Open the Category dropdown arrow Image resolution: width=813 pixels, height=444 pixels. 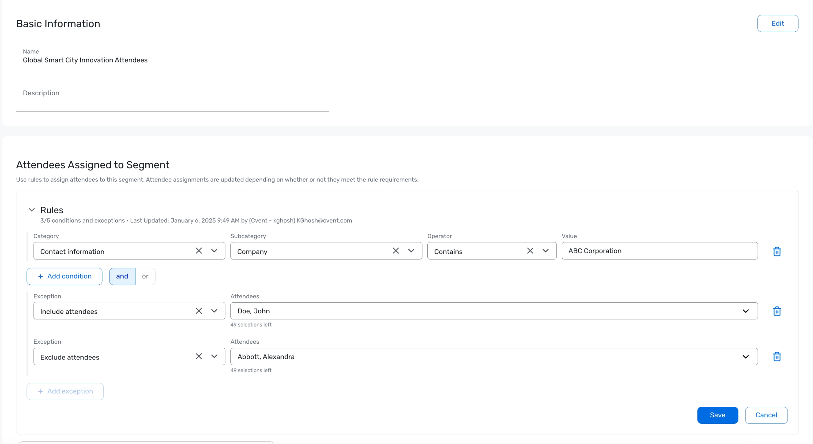(x=214, y=251)
